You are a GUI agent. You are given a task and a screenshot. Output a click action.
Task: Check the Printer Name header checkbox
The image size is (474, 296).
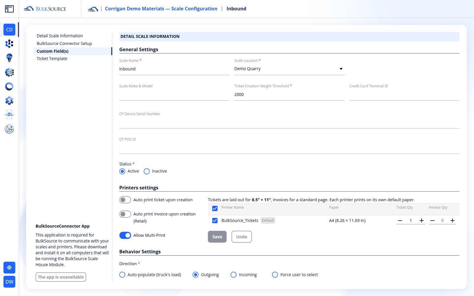pos(215,208)
